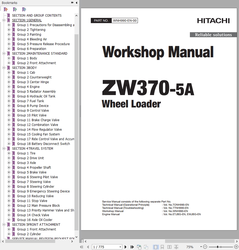Viewport: 239px width, 250px height.
Task: Click bookmarks panel vertical scrollbar down arrow
Action: (76, 237)
